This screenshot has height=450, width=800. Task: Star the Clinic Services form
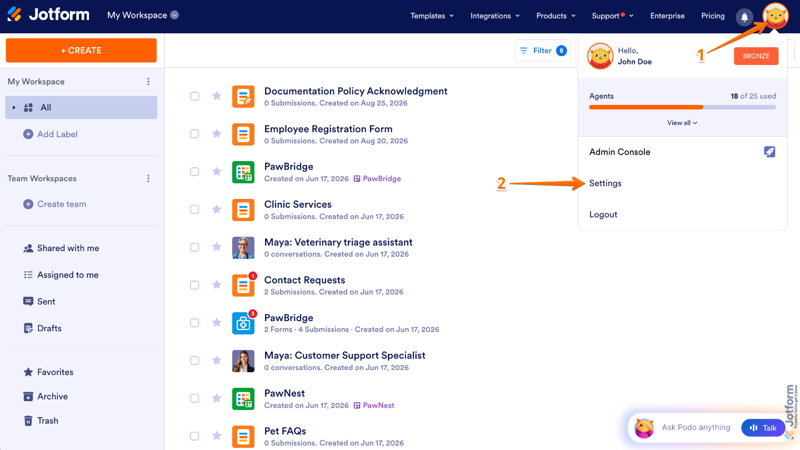[217, 209]
